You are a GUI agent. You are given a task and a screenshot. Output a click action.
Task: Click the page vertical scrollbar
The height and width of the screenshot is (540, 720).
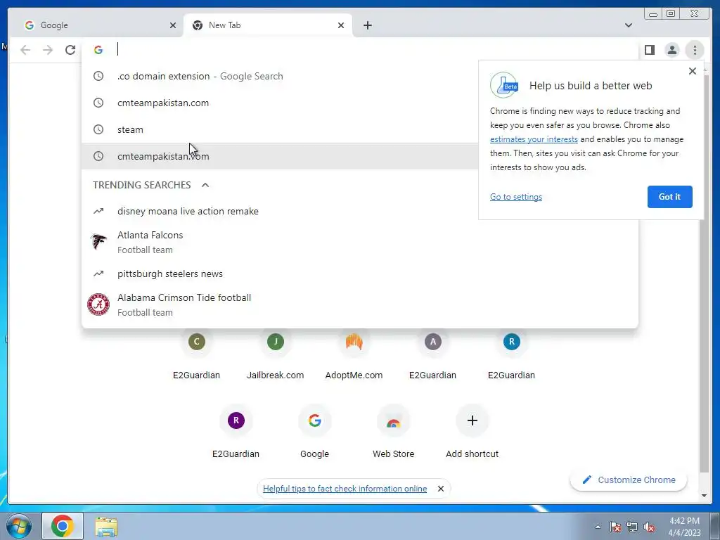704,274
